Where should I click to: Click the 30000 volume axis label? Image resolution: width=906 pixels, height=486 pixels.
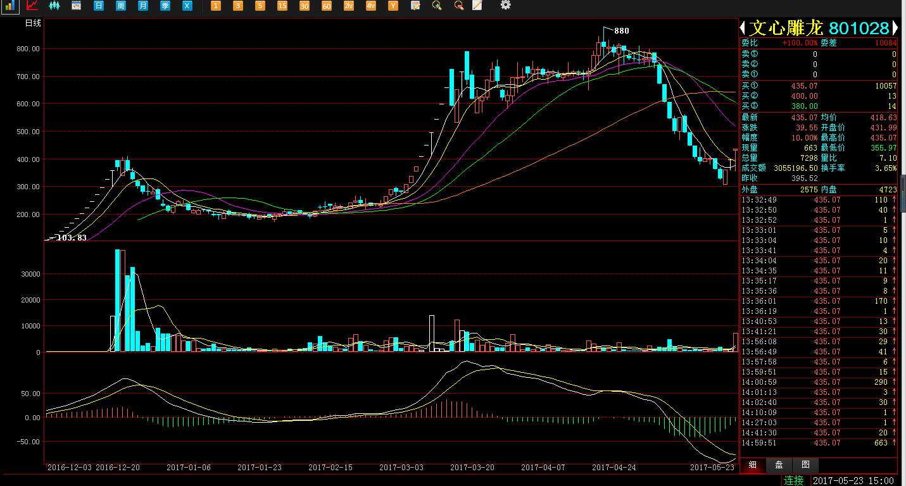(32, 274)
